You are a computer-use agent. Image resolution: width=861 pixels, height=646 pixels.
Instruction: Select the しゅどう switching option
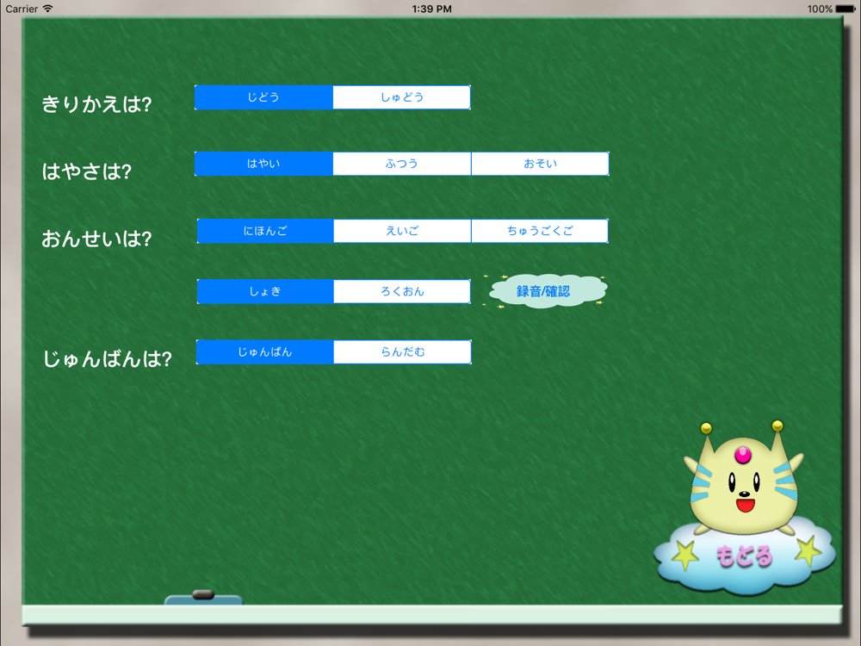(402, 97)
